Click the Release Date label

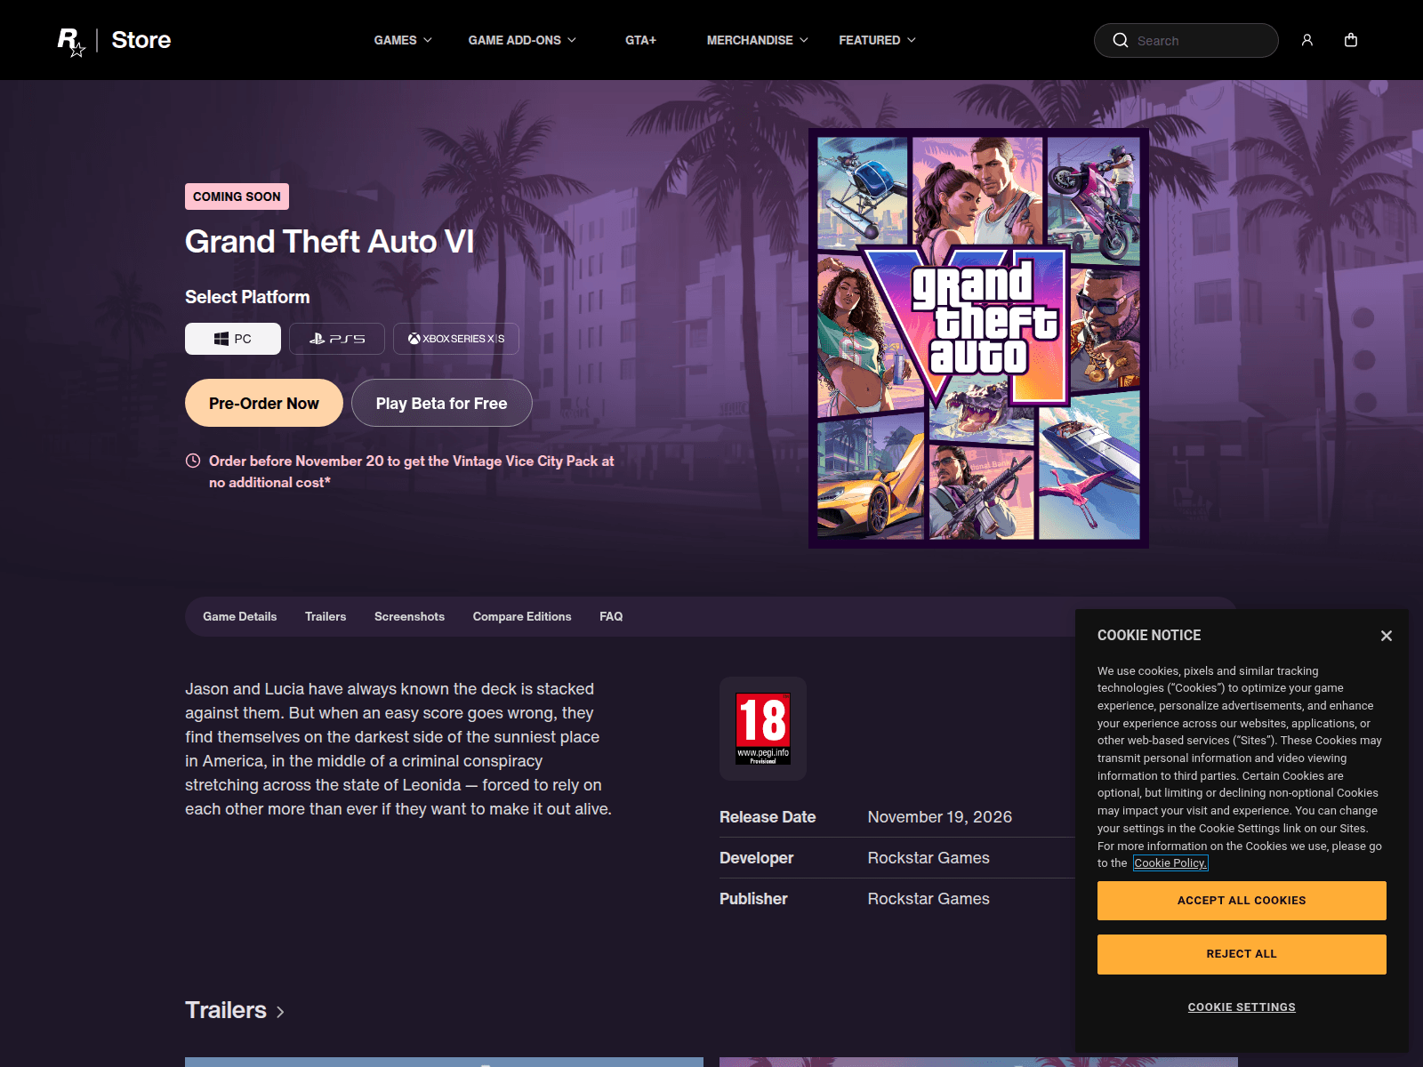(768, 817)
